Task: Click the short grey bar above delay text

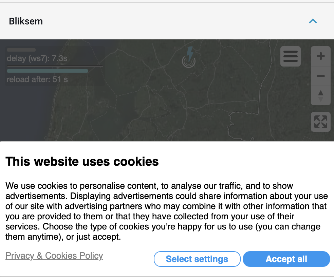Action: coord(21,50)
